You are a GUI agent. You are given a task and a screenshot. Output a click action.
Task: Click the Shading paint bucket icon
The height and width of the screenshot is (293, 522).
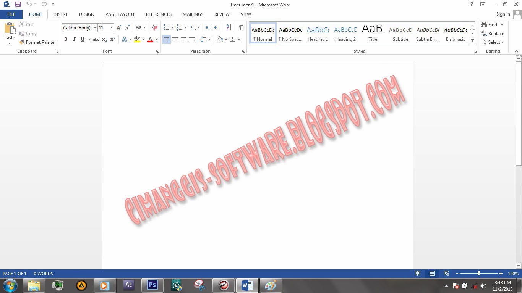click(220, 39)
